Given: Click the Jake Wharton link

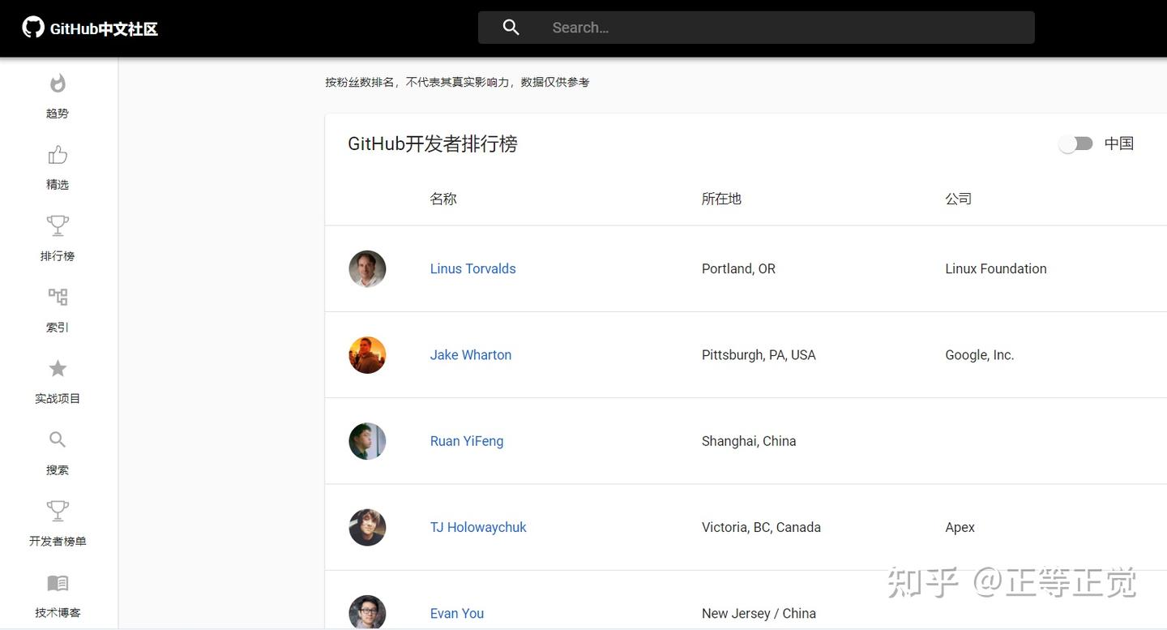Looking at the screenshot, I should pyautogui.click(x=470, y=354).
